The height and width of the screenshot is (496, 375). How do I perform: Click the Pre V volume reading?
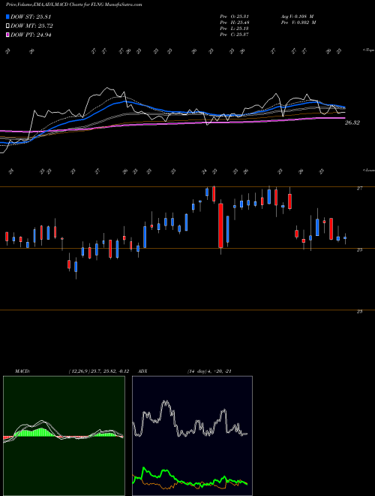[x=298, y=22]
